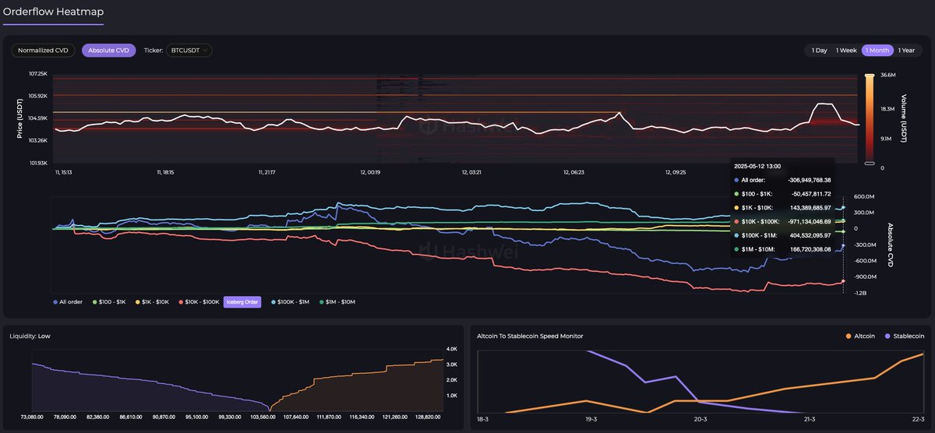Select the Absolute CVD mode
The height and width of the screenshot is (433, 935).
(x=109, y=51)
